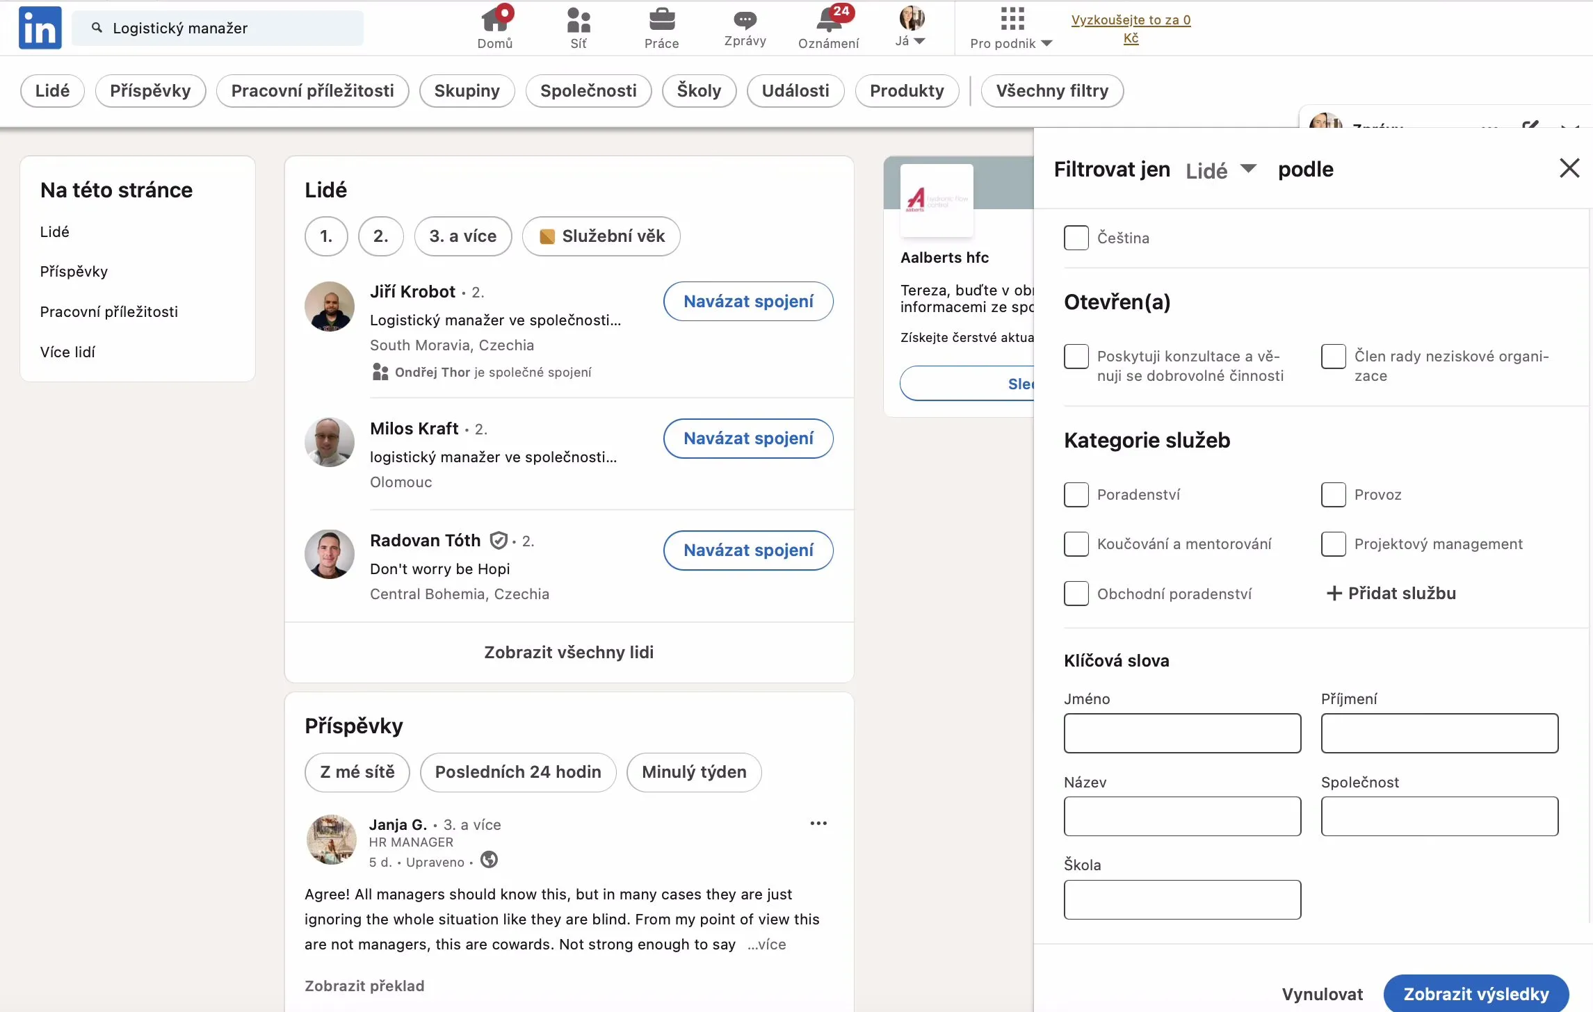Check Oznámení bell notifications
This screenshot has height=1012, width=1593.
coord(828,21)
